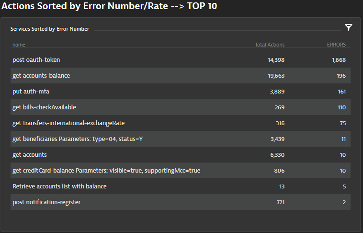363x233 pixels.
Task: Select the get accounts-balance row
Action: [42, 76]
